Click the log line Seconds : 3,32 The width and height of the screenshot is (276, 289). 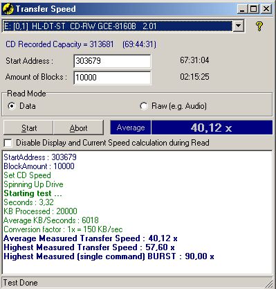[28, 202]
